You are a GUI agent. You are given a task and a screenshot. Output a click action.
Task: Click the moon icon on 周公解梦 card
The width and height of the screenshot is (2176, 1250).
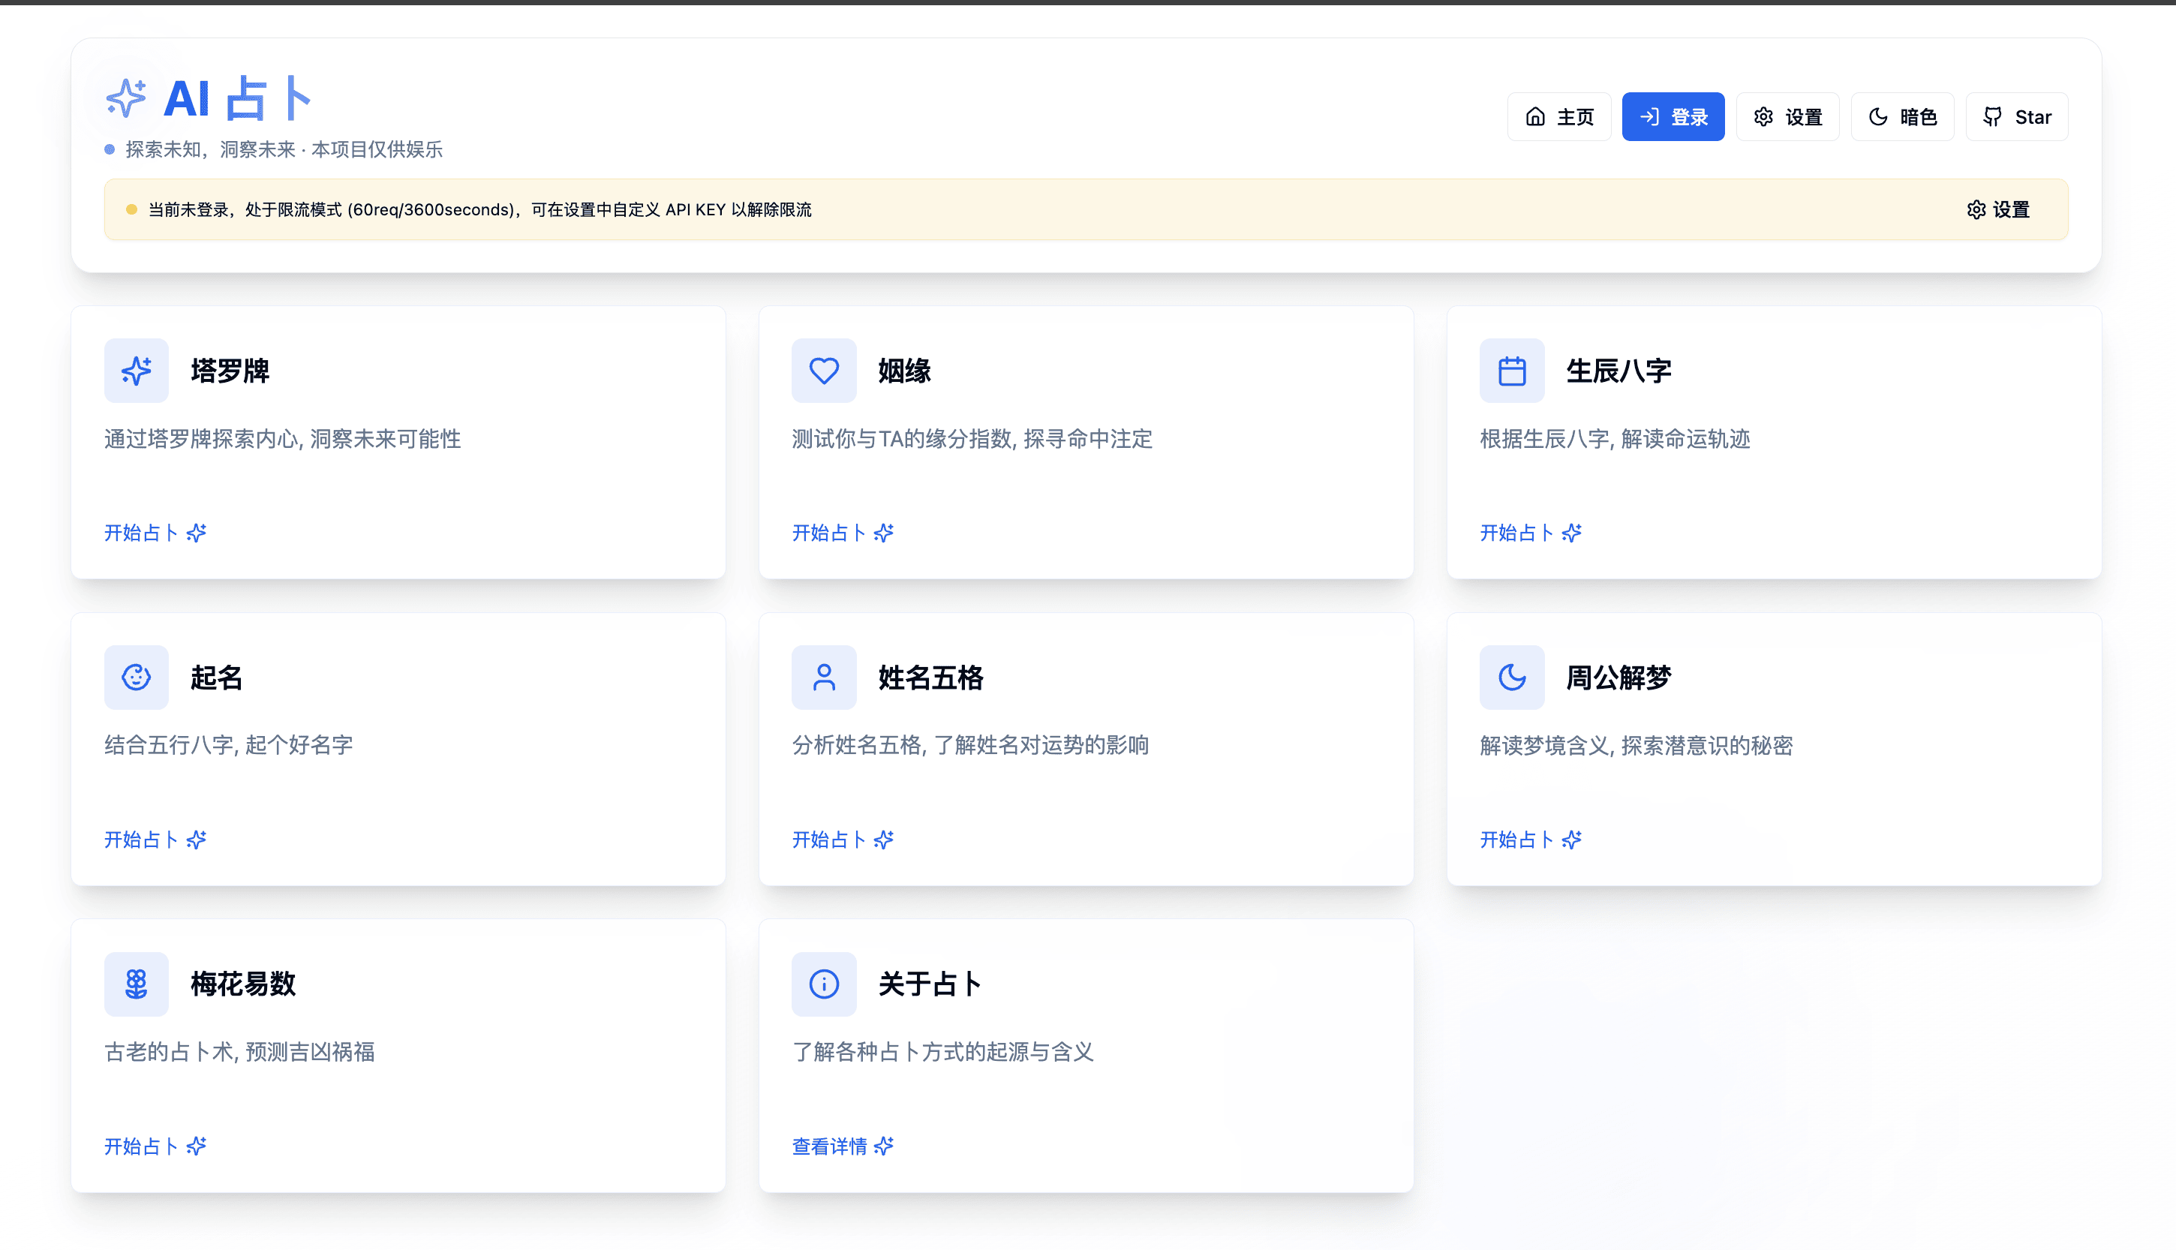click(1510, 677)
